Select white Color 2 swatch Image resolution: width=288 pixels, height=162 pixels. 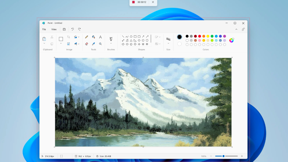coord(179,44)
